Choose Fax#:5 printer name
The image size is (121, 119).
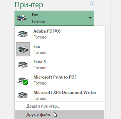[x=39, y=62]
